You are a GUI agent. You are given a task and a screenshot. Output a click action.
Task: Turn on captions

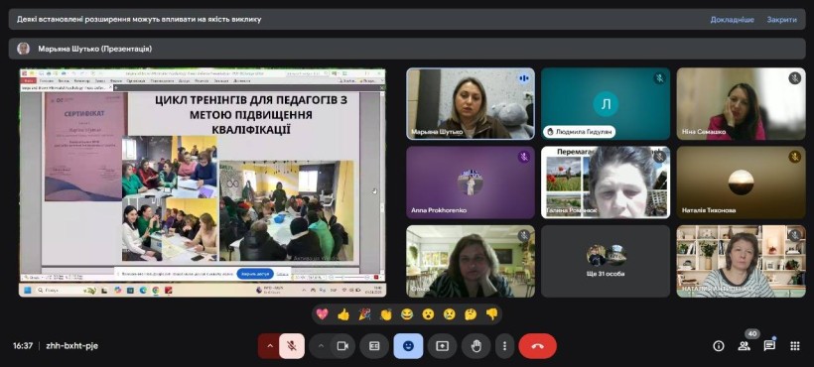374,346
